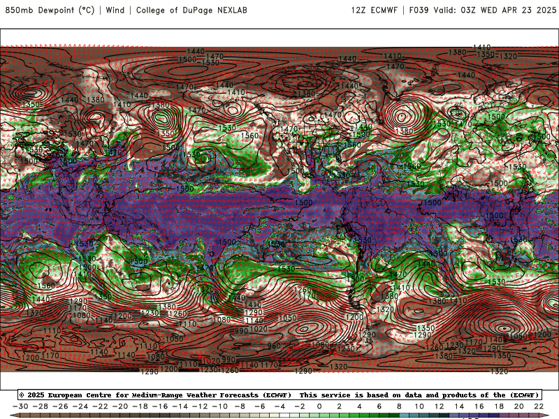Click the "-30" value on the color scale
559x419 pixels.
(20, 406)
